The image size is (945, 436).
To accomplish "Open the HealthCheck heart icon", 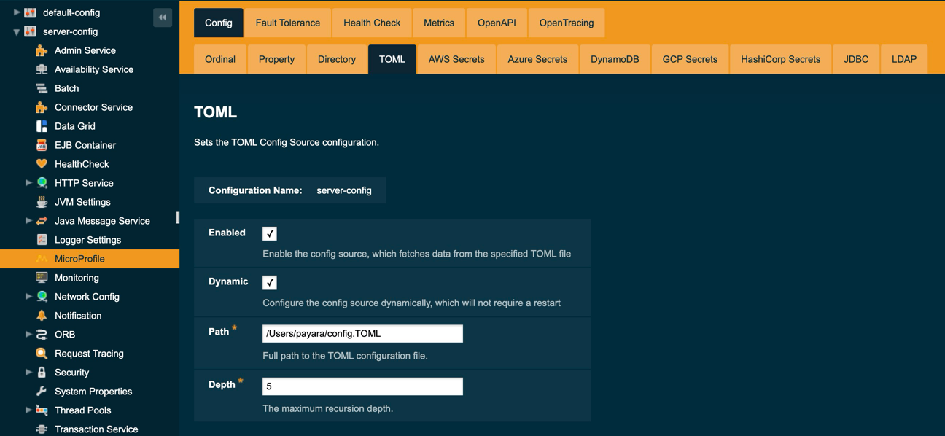I will coord(42,163).
